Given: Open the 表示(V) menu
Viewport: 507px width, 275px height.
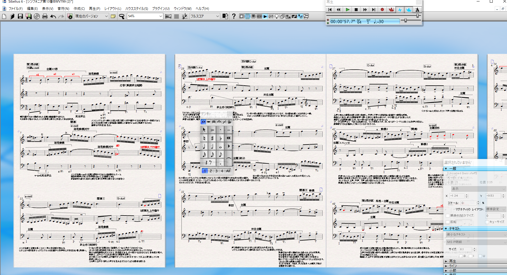Looking at the screenshot, I should coord(48,8).
